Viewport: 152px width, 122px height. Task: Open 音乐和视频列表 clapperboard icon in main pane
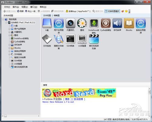point(94,39)
